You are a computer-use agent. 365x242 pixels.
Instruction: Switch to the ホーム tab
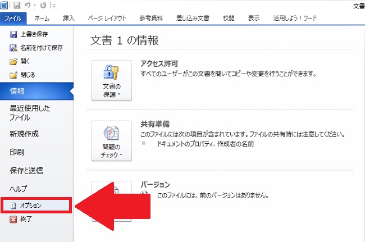[x=42, y=18]
